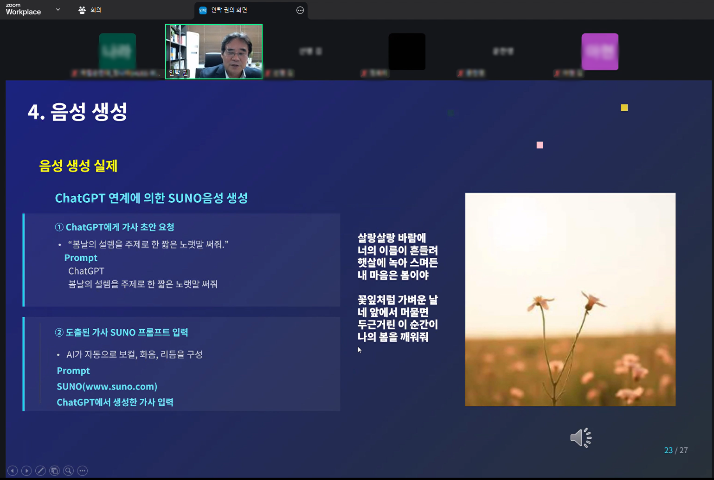Image resolution: width=714 pixels, height=480 pixels.
Task: Click the flower field image on slide
Action: coord(570,299)
